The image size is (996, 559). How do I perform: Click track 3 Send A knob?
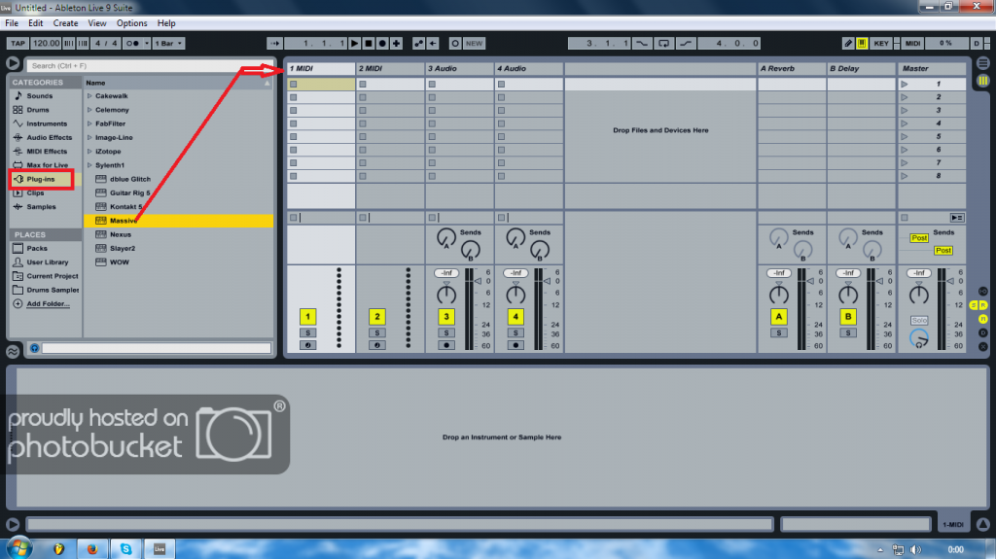(446, 239)
